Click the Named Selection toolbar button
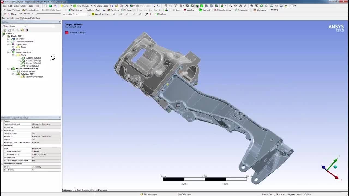The width and height of the screenshot is (349, 196). coord(30,18)
